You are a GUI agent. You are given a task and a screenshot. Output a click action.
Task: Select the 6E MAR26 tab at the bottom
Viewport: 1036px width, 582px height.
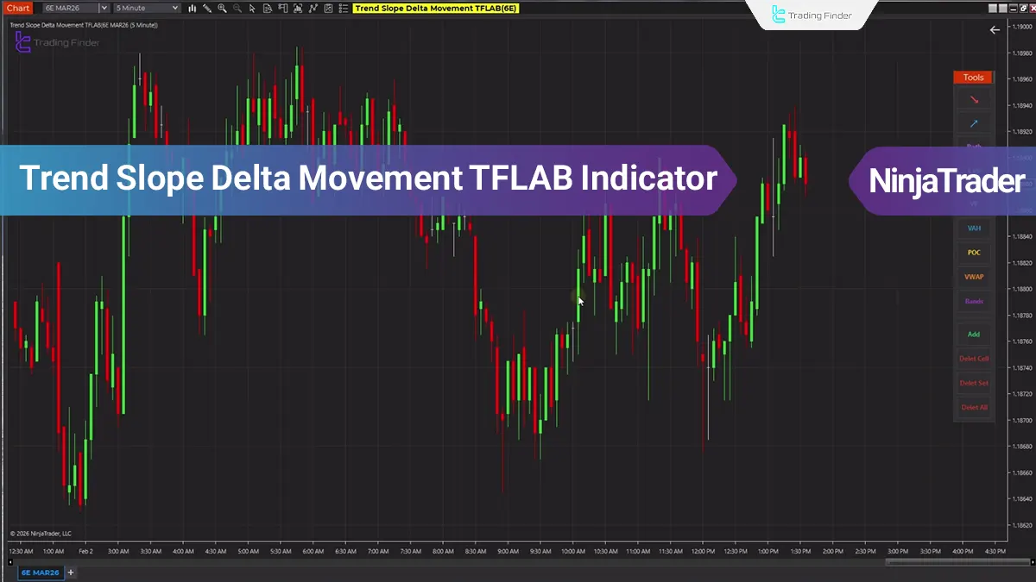click(x=40, y=572)
